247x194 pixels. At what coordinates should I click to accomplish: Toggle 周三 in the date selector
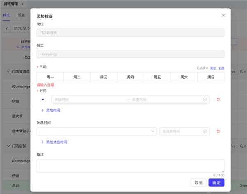[x=103, y=77]
